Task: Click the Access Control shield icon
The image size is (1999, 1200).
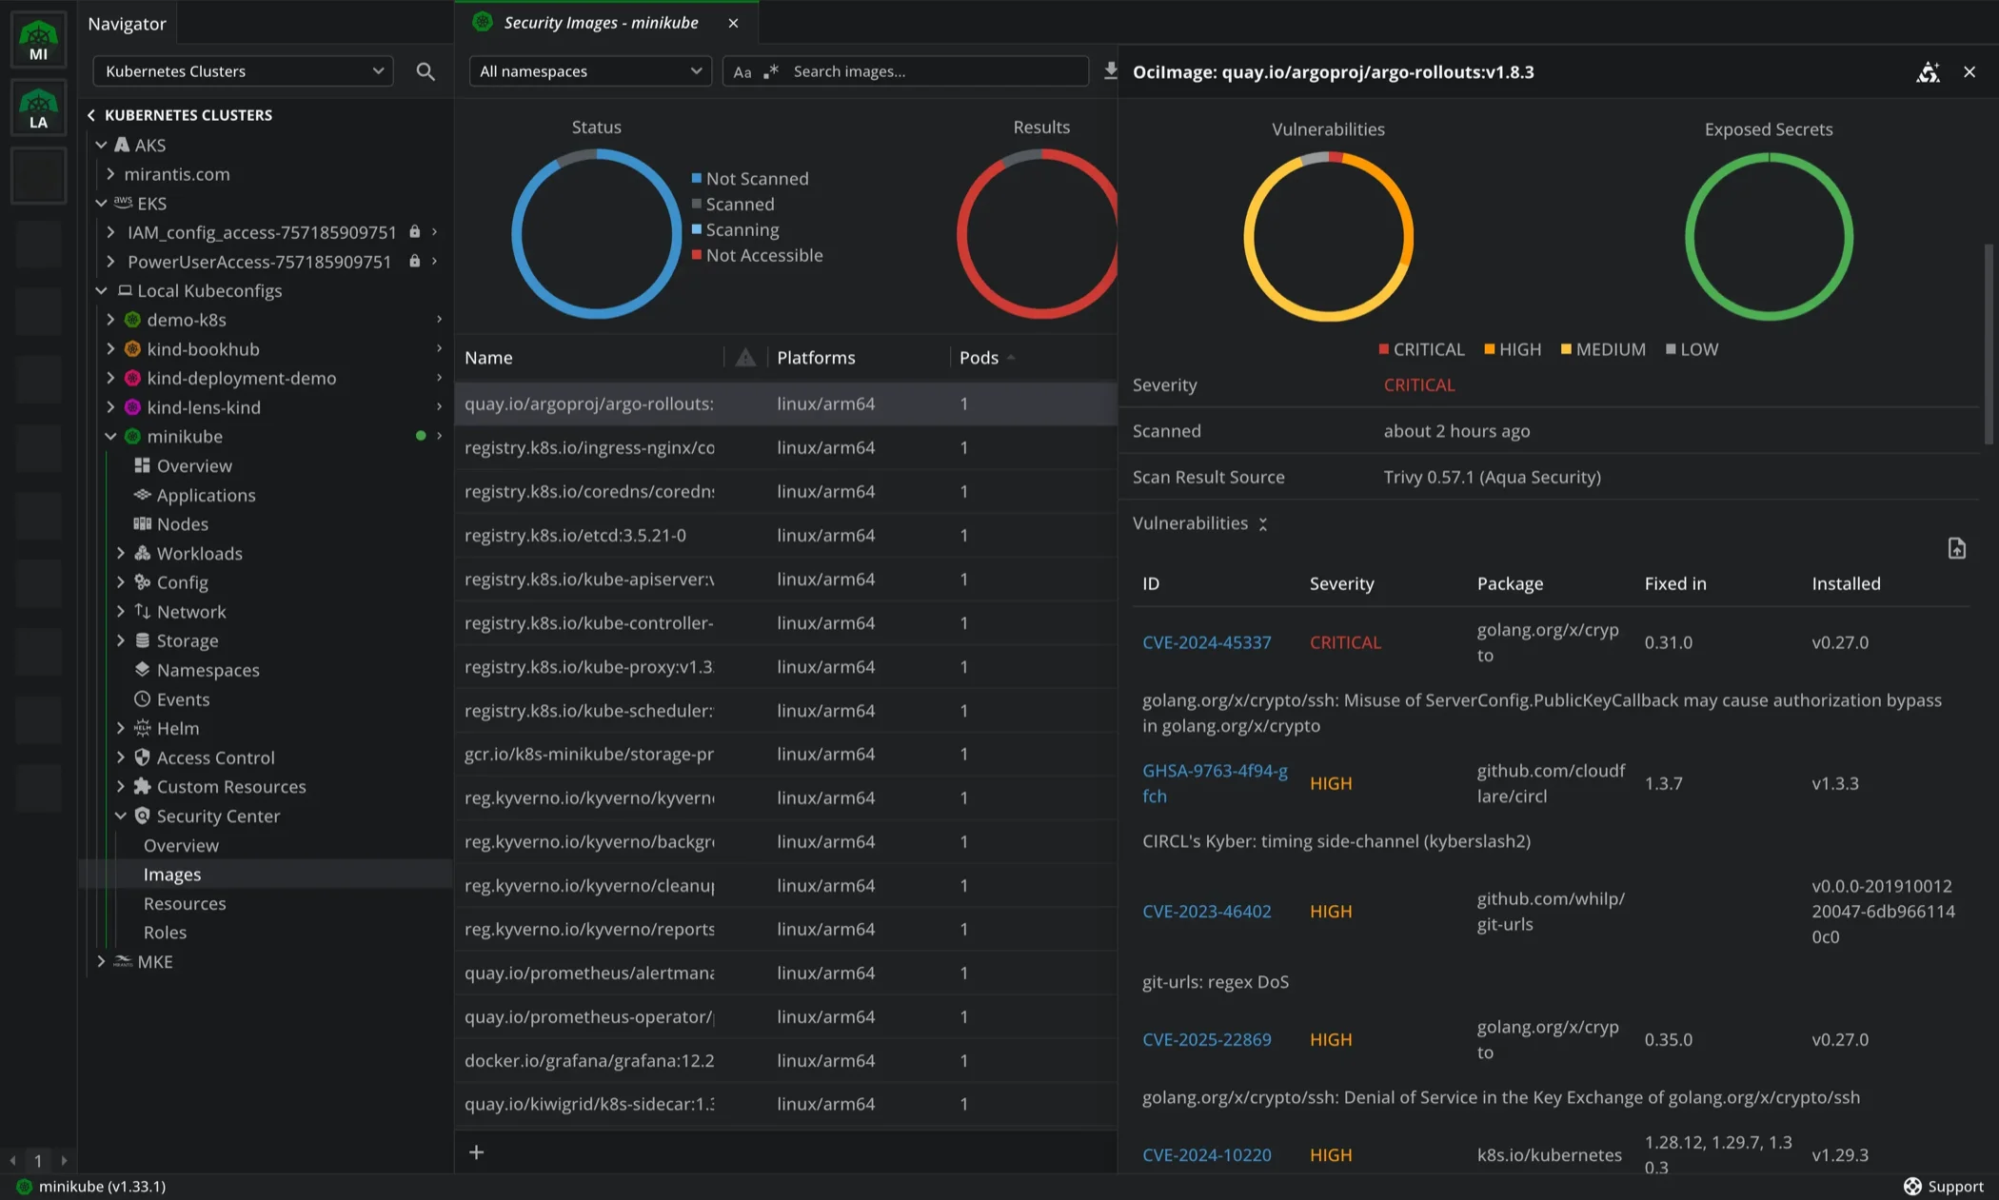Action: click(x=142, y=757)
